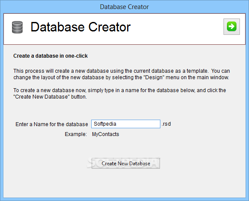Screen dimensions: 249x201
Task: Click the "MyContacts" example text
Action: click(105, 134)
